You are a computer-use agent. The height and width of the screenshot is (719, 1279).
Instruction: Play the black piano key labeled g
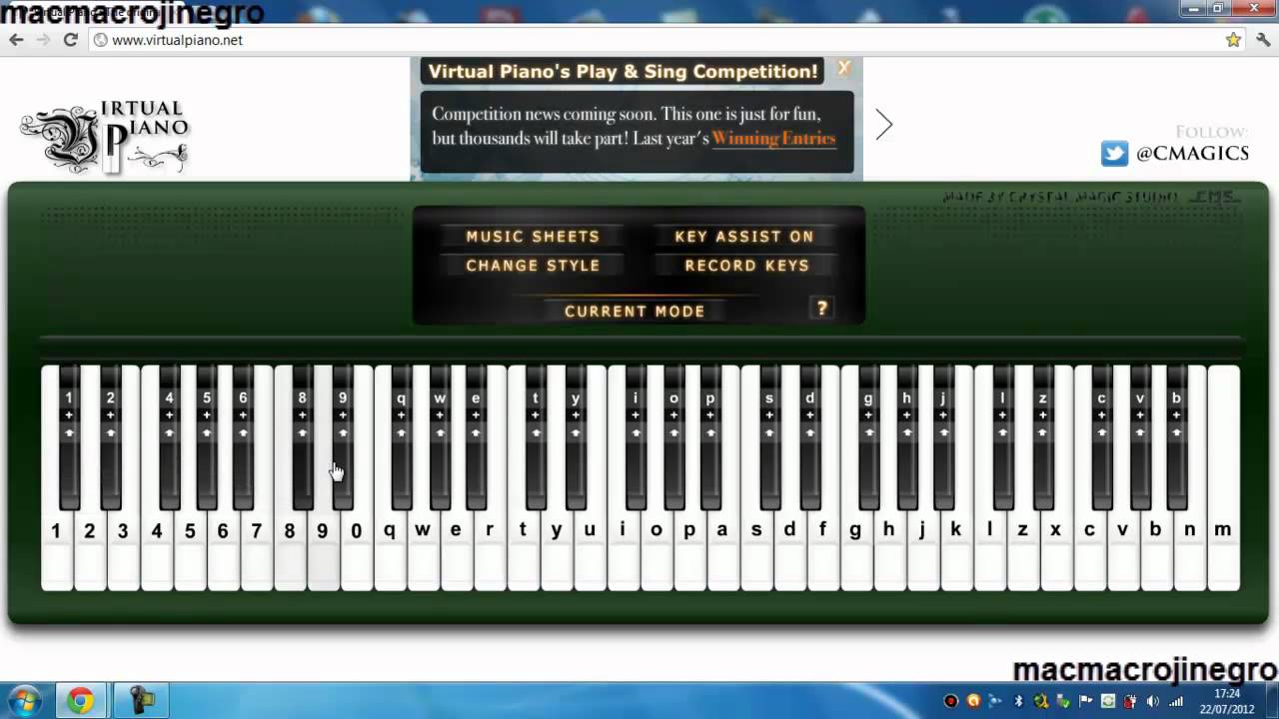868,437
